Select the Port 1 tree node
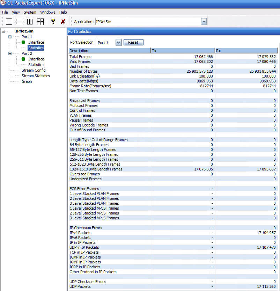The image size is (280, 291). (27, 37)
